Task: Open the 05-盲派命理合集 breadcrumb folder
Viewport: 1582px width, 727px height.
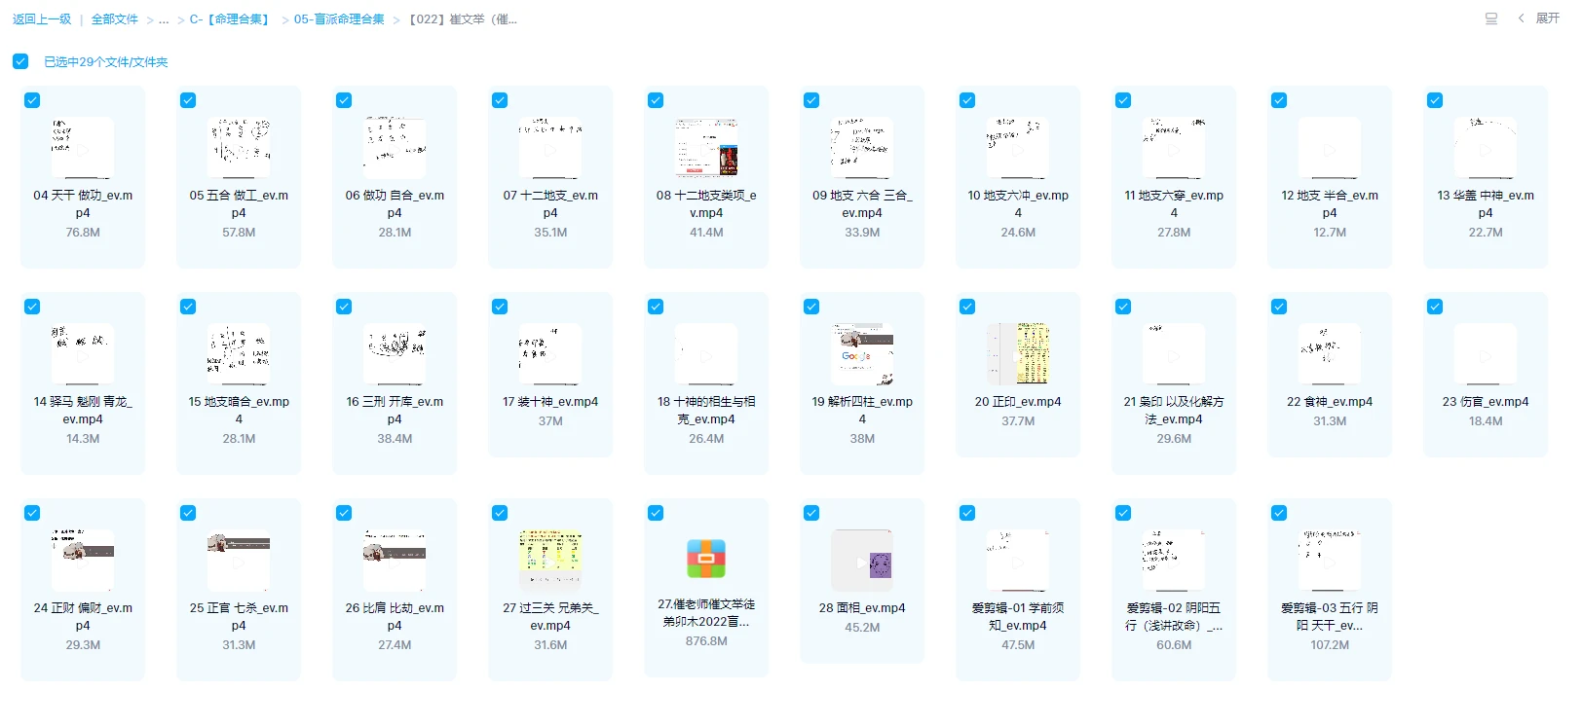Action: (339, 18)
